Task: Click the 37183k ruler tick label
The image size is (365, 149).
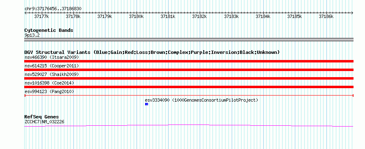Action: [231, 16]
